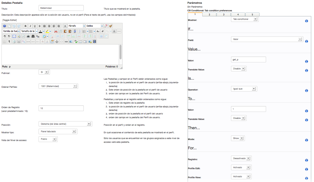Open the Profile View Activado dropdown
Viewport: 314px width, 182px height.
click(x=241, y=176)
